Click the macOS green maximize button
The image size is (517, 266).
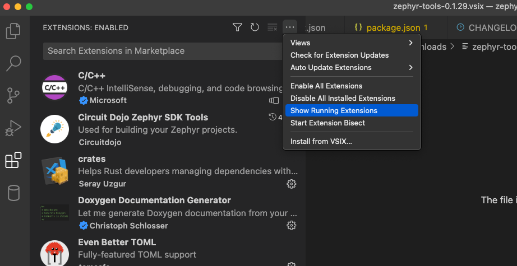[x=29, y=7]
